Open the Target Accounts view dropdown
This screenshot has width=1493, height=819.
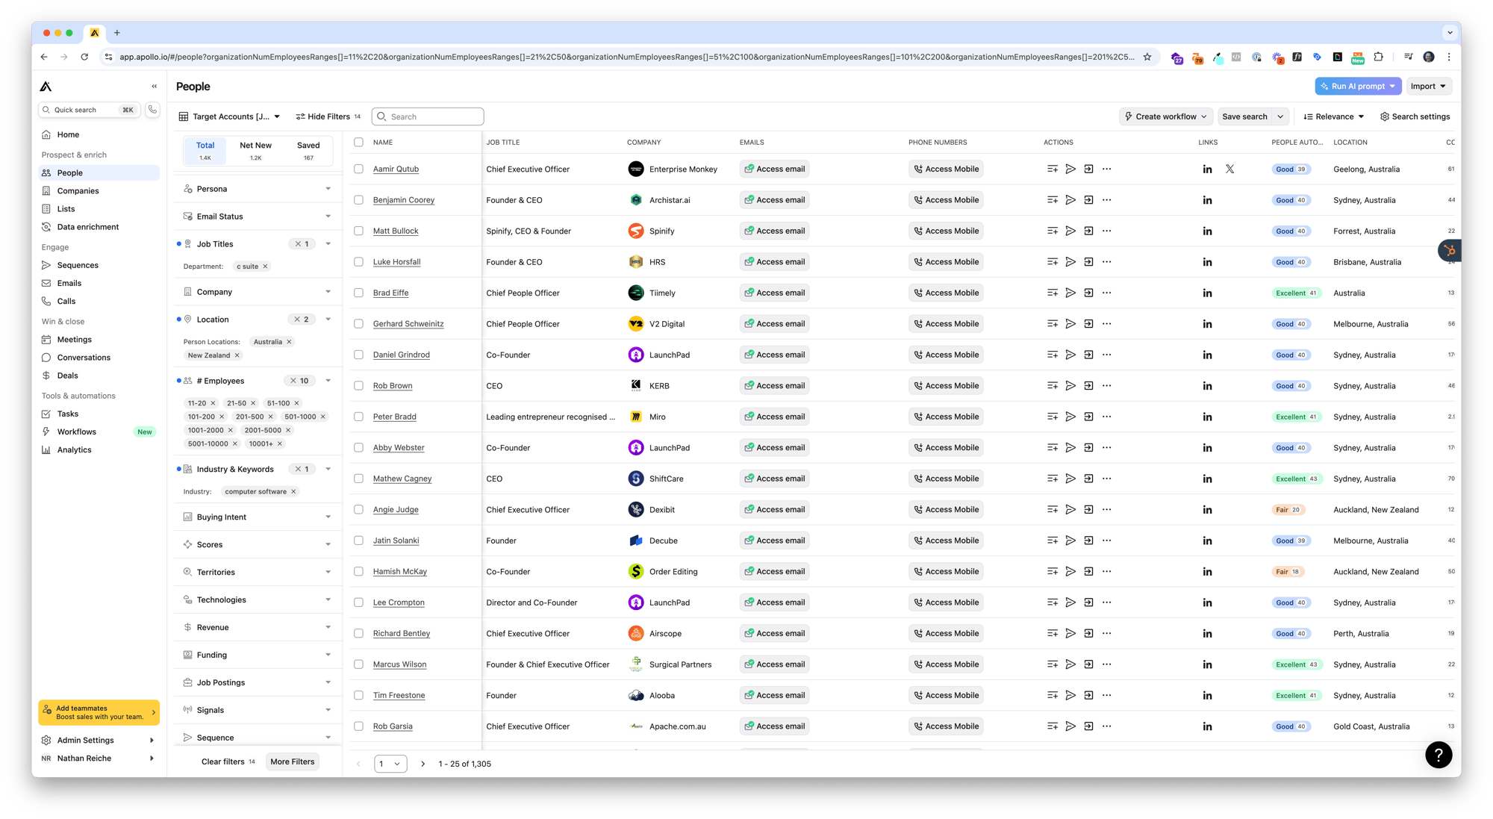230,116
